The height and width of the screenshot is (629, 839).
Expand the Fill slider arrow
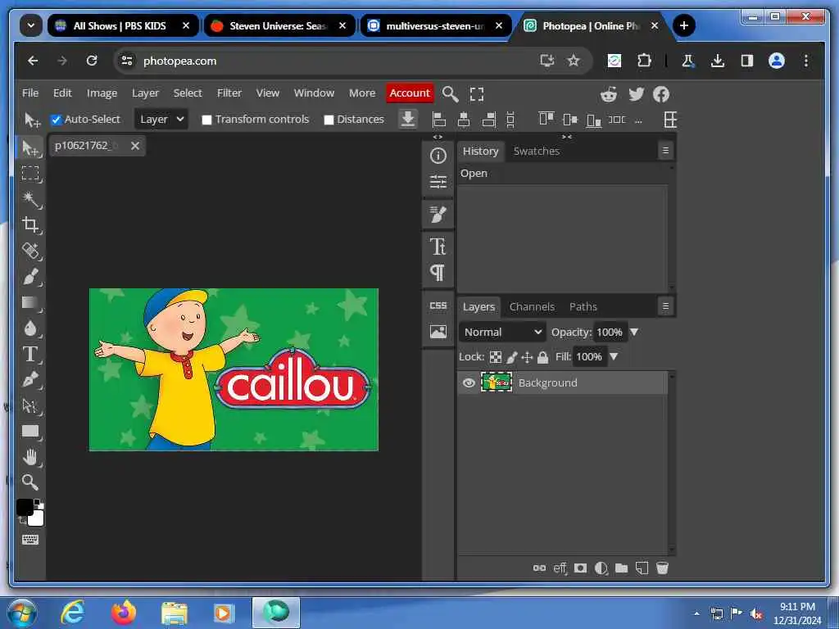tap(614, 357)
